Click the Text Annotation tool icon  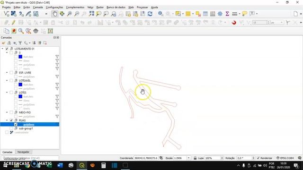[x=252, y=14]
